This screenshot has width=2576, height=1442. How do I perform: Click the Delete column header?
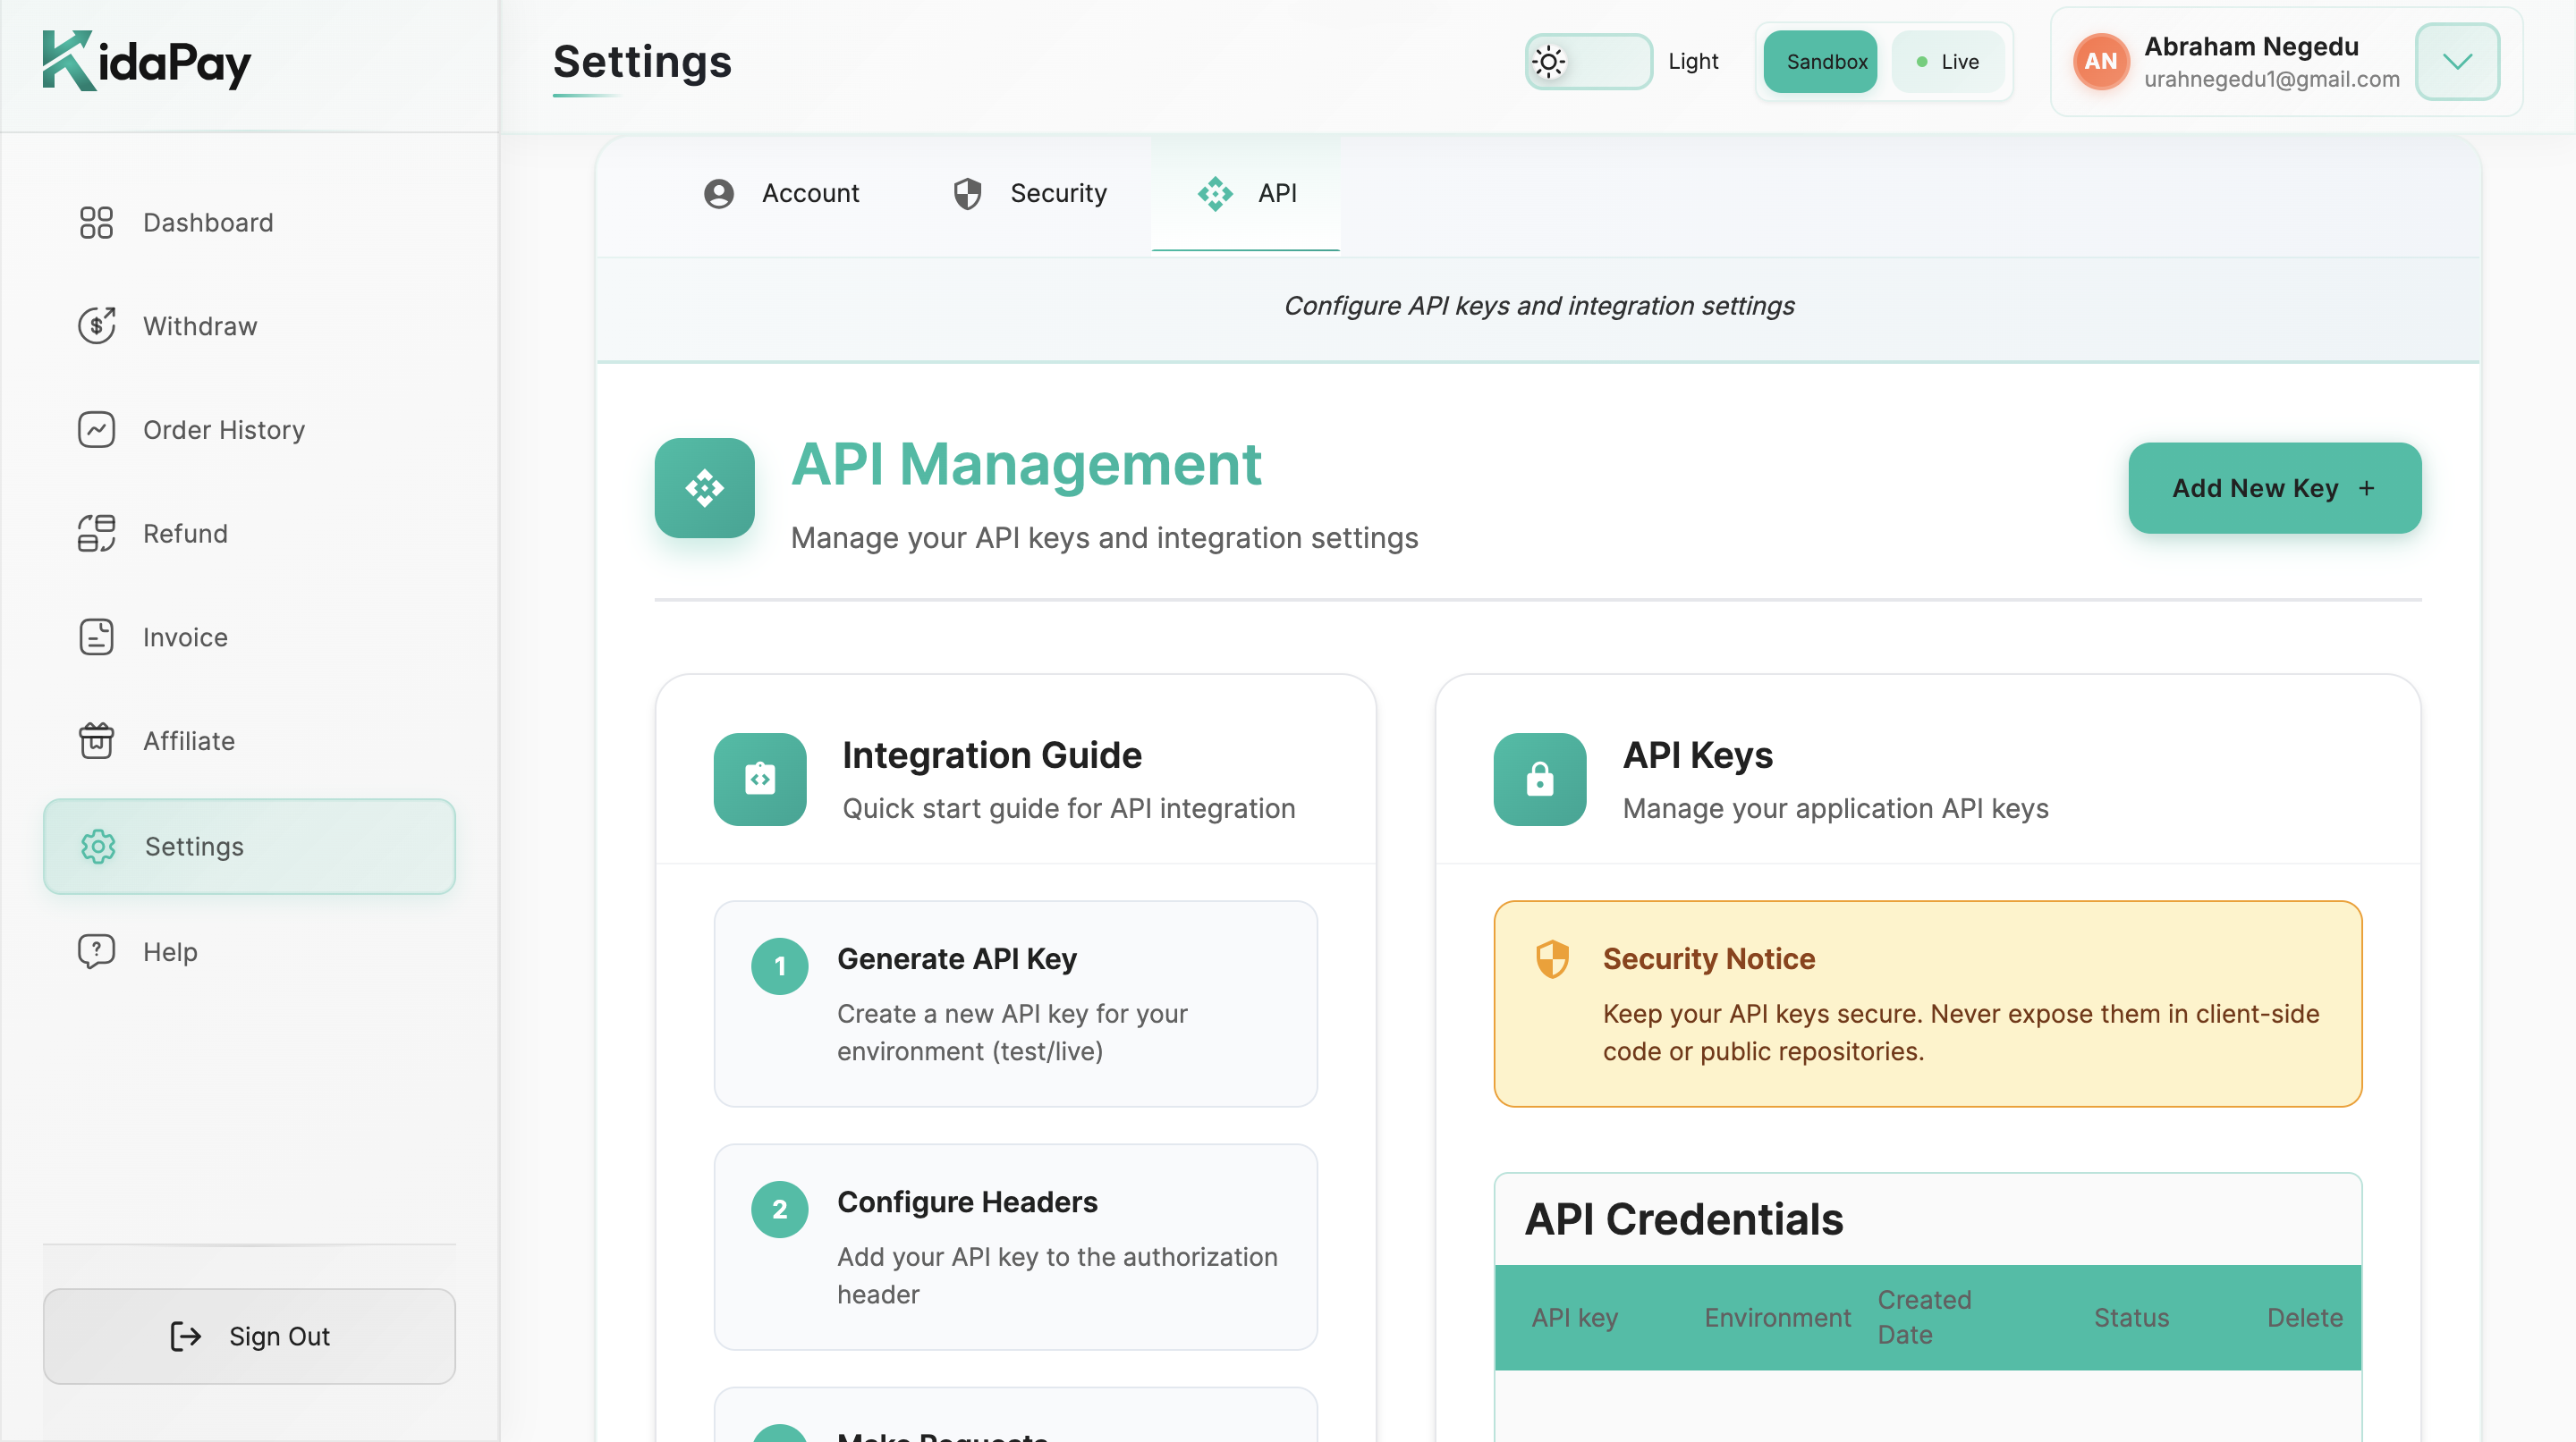click(2304, 1317)
